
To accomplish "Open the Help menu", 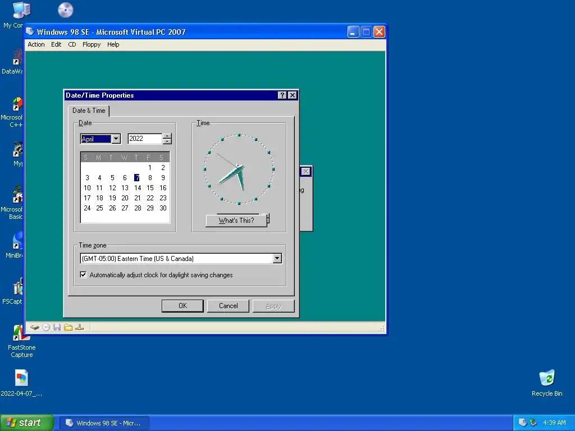I will (x=113, y=44).
